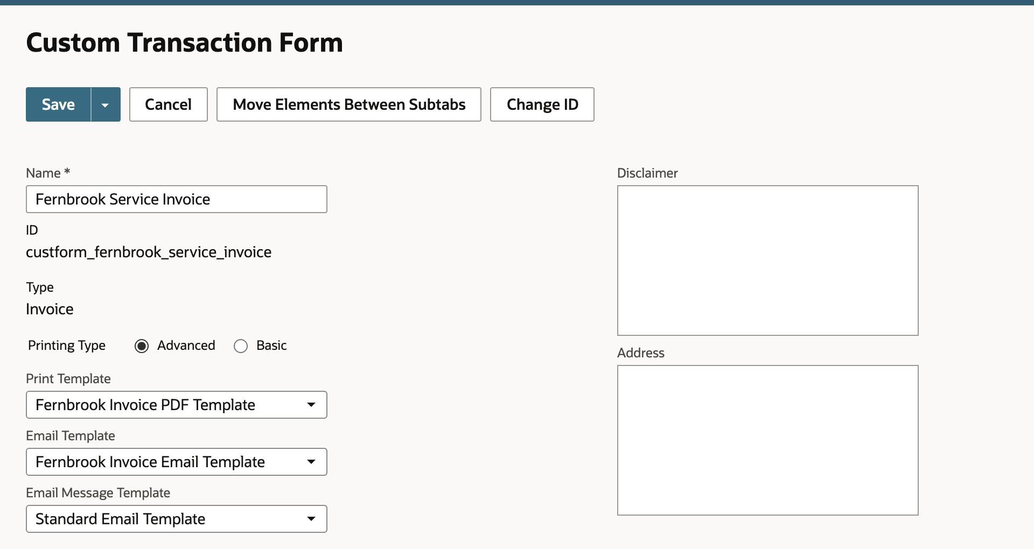The width and height of the screenshot is (1034, 549).
Task: Open the Print Template dropdown
Action: (x=177, y=405)
